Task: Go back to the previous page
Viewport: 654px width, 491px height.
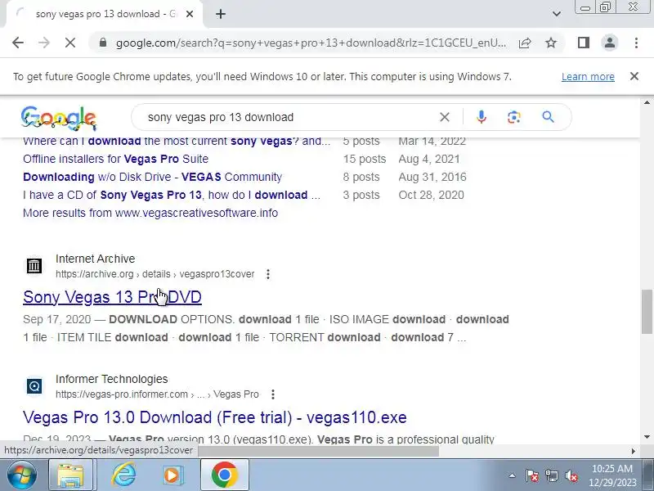Action: pos(18,43)
